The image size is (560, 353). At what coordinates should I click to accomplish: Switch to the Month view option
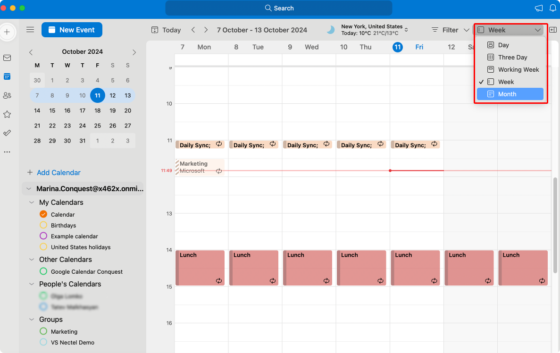pos(510,94)
